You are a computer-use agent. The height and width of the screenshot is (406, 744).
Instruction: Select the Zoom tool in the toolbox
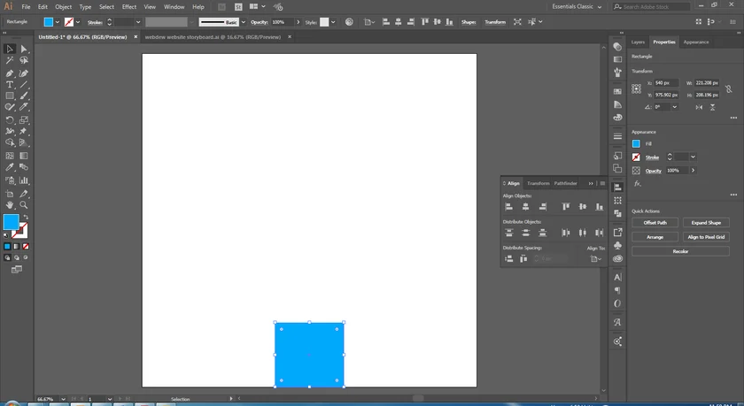coord(24,204)
